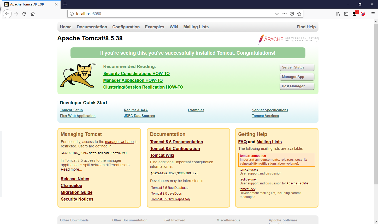Click the Host Manager button

coord(297,86)
